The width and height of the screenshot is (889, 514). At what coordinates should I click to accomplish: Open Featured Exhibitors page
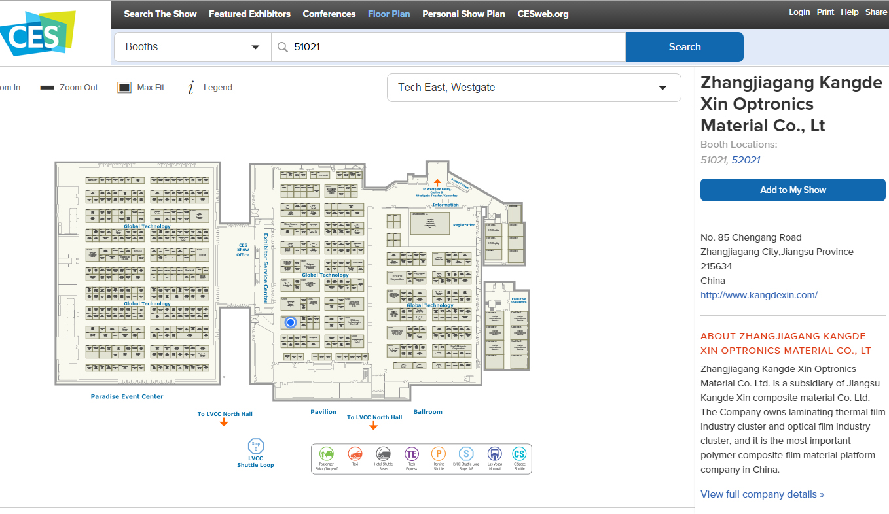click(x=249, y=14)
